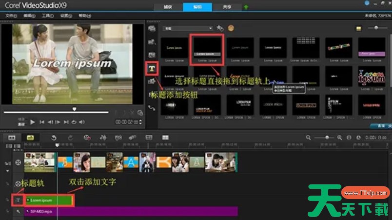Click the timeline zoom slider
The width and height of the screenshot is (392, 220).
tap(327, 138)
